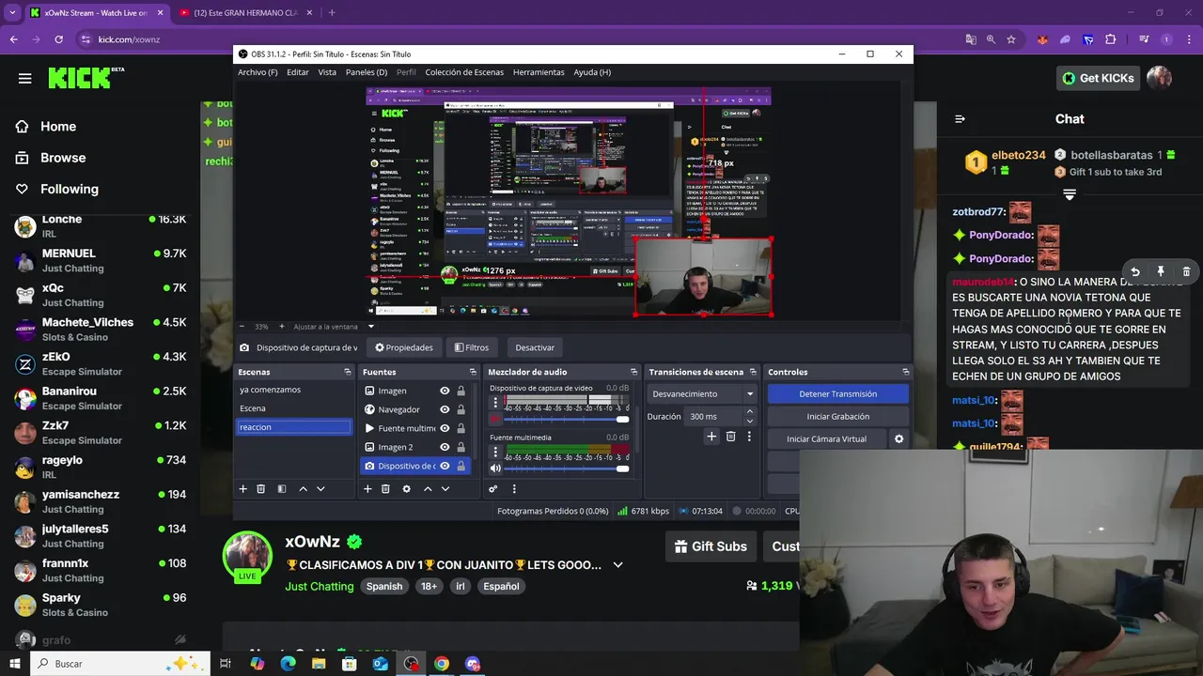Hide the Dispositivo de captura source
Viewport: 1203px width, 676px height.
pyautogui.click(x=445, y=466)
